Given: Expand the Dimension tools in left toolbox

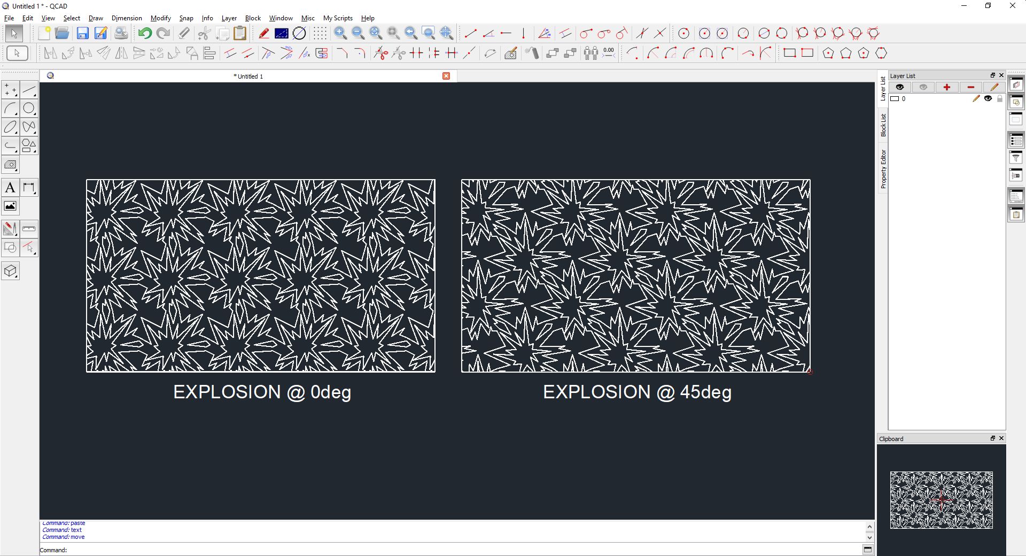Looking at the screenshot, I should click(29, 188).
